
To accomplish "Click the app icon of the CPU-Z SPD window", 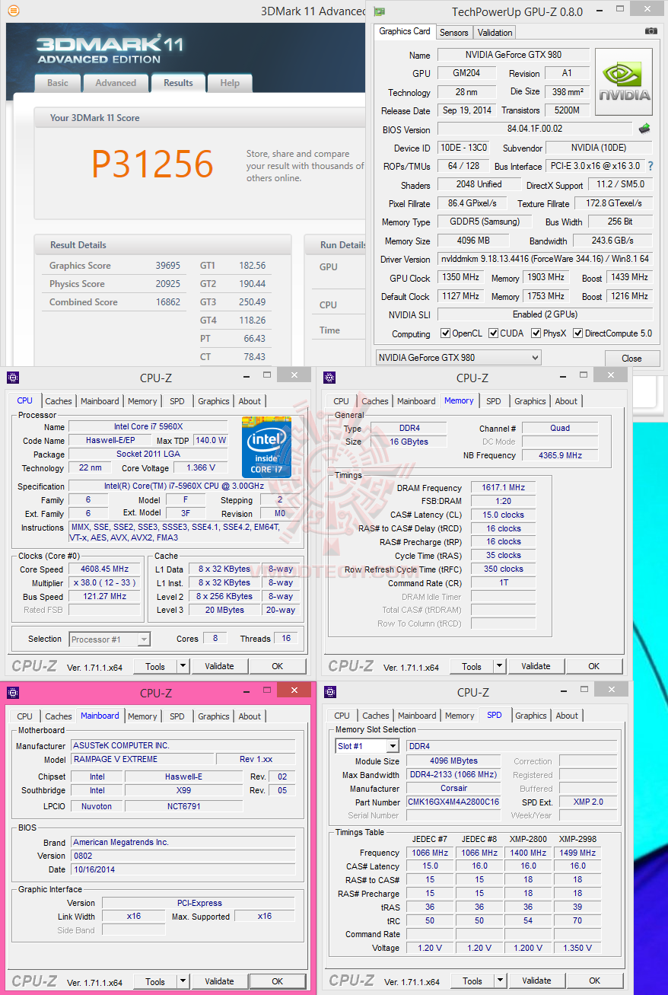I will pos(329,691).
